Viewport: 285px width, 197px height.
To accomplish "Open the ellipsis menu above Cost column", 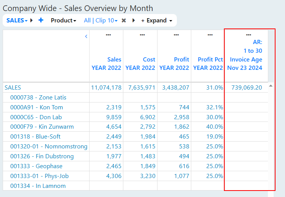I will [x=142, y=35].
